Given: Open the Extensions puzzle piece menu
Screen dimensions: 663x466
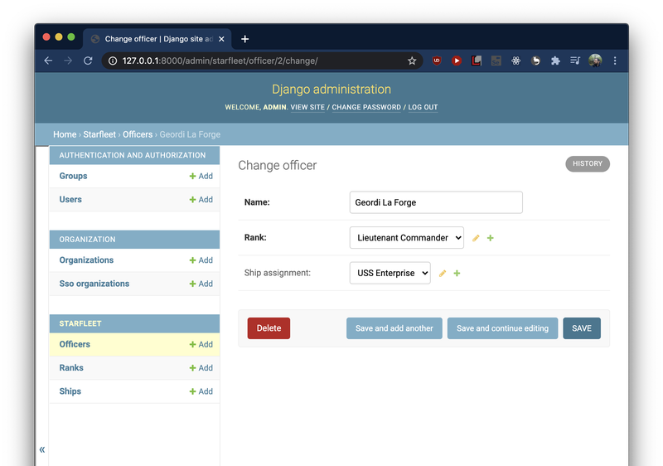Looking at the screenshot, I should (555, 61).
